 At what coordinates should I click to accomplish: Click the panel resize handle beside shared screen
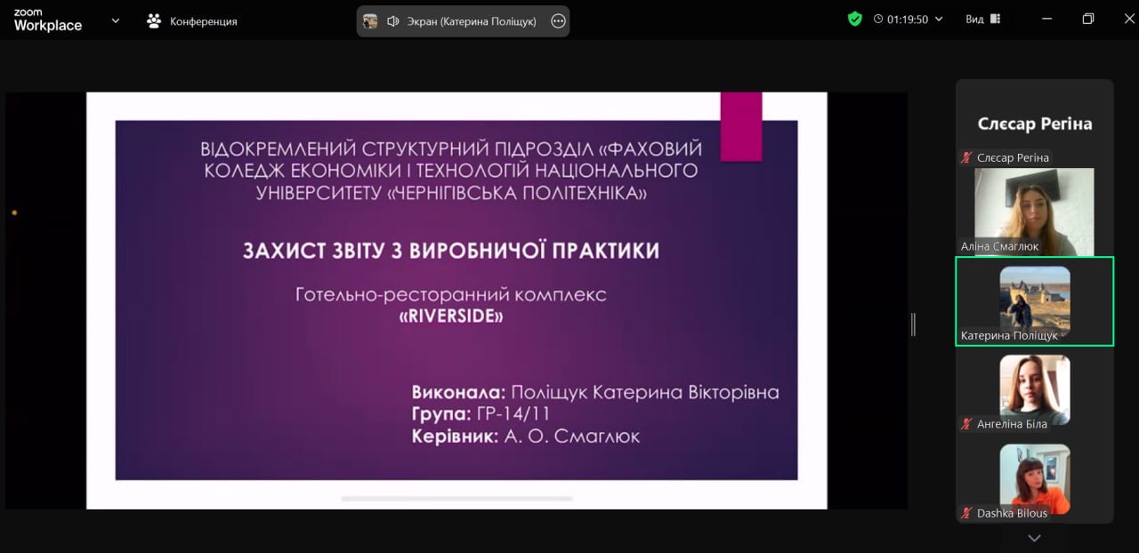click(913, 325)
